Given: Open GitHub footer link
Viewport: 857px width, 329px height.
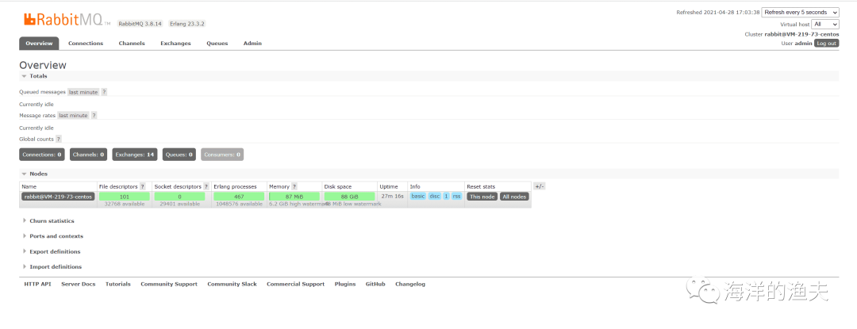Looking at the screenshot, I should tap(375, 285).
